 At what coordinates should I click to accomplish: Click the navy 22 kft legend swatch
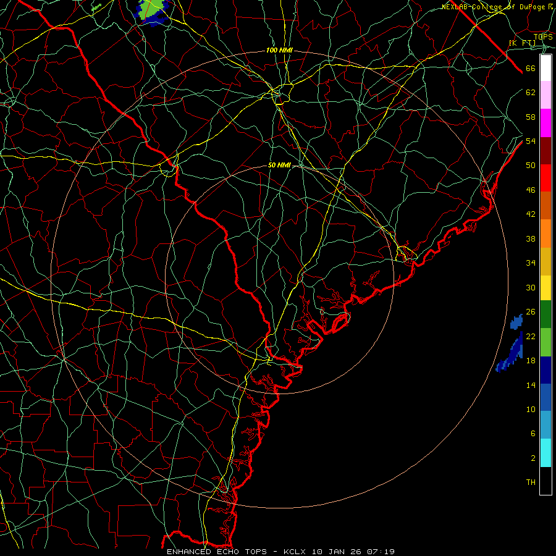[x=545, y=370]
